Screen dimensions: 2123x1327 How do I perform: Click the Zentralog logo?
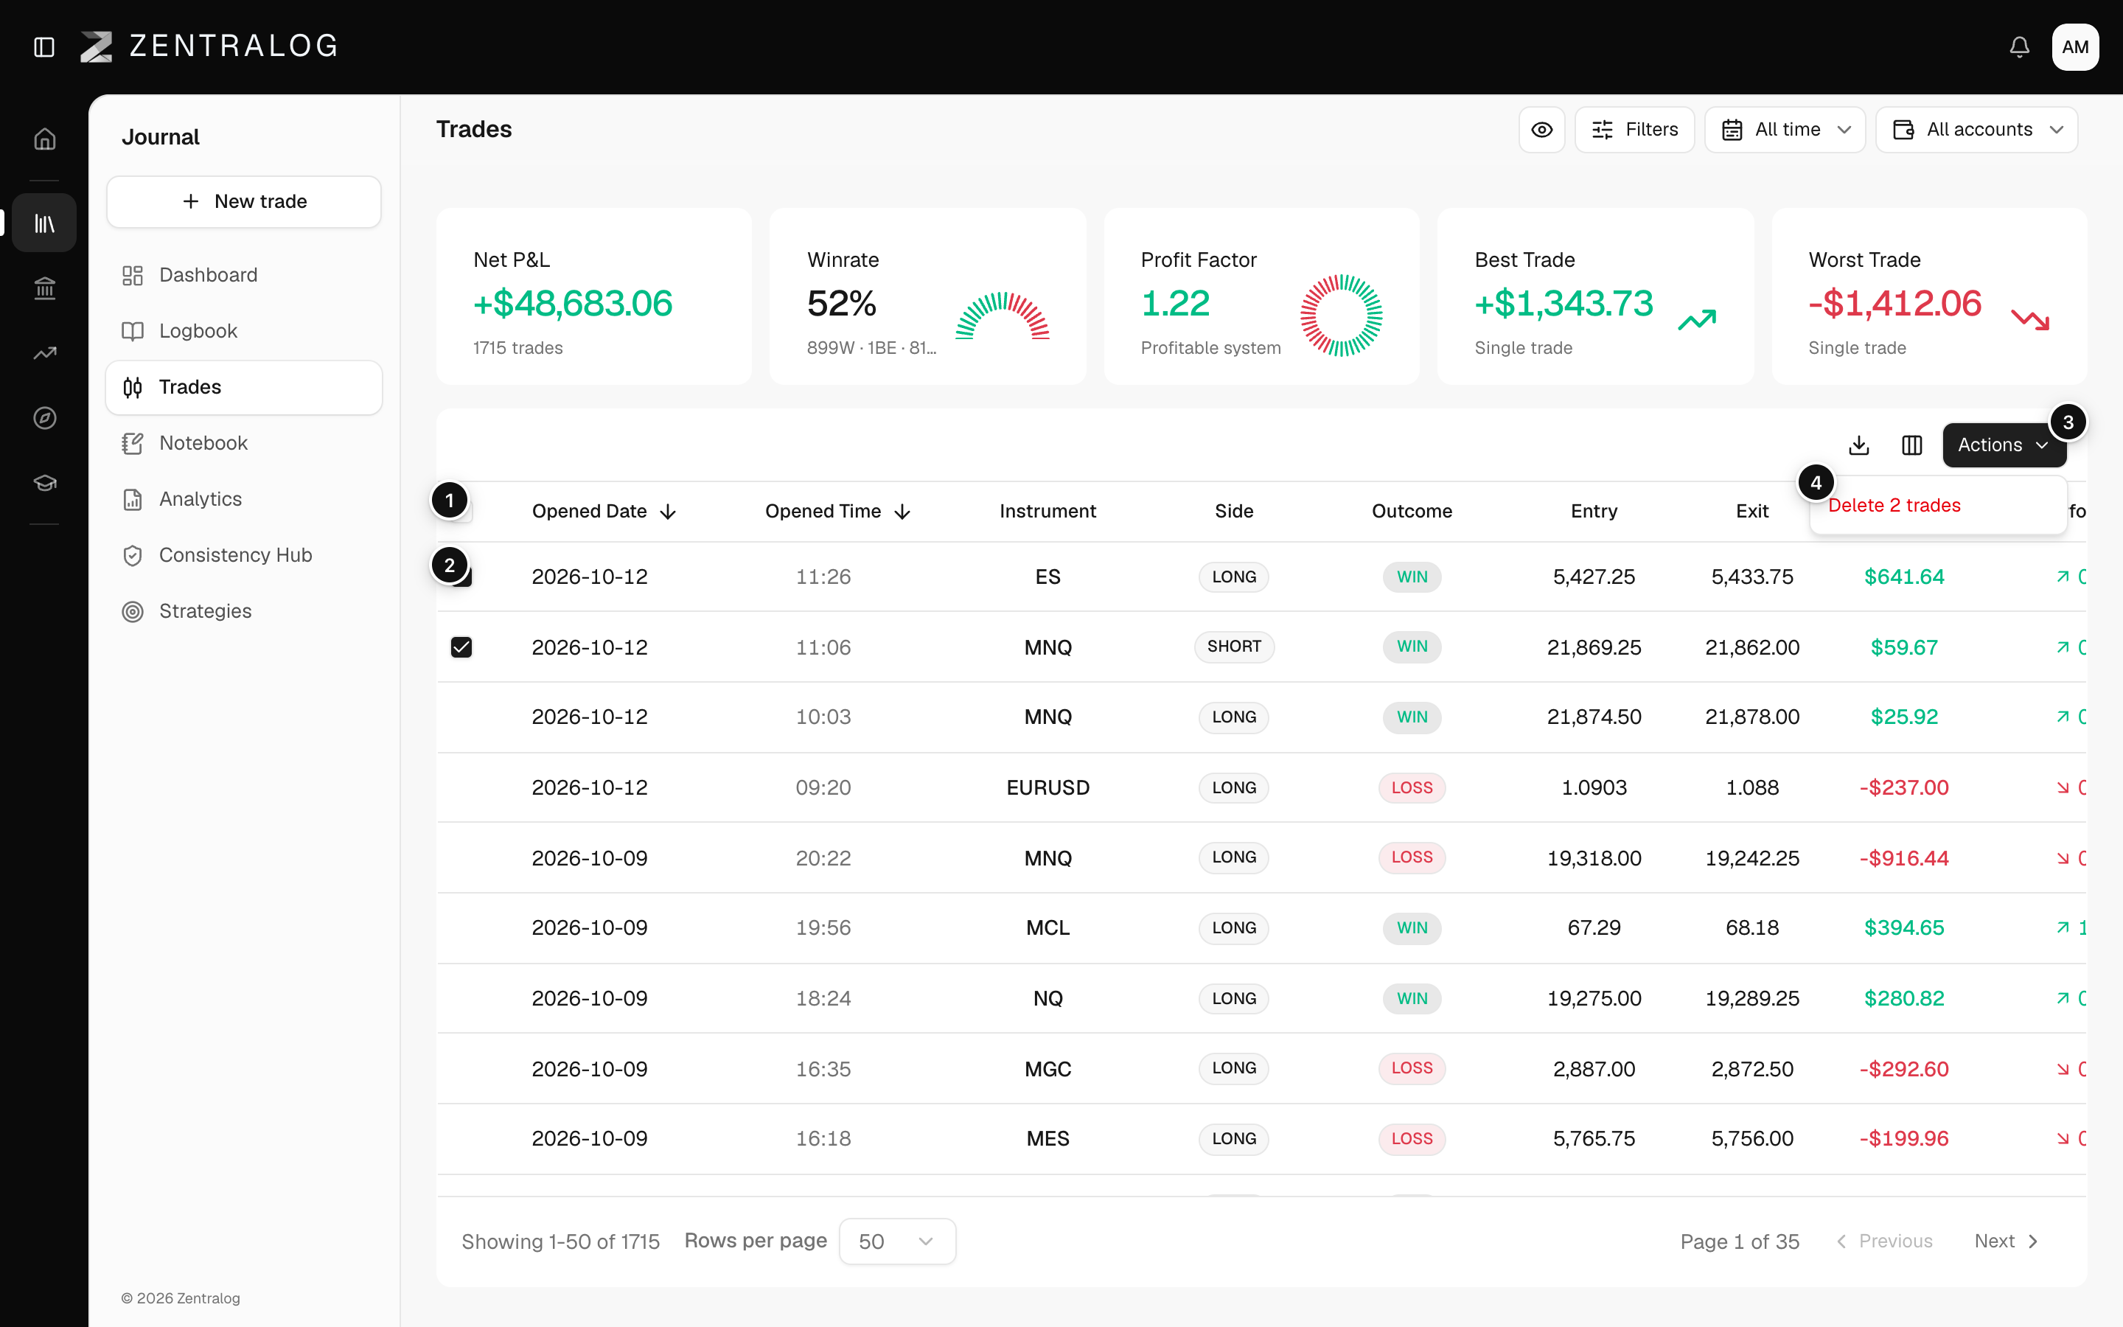[209, 46]
